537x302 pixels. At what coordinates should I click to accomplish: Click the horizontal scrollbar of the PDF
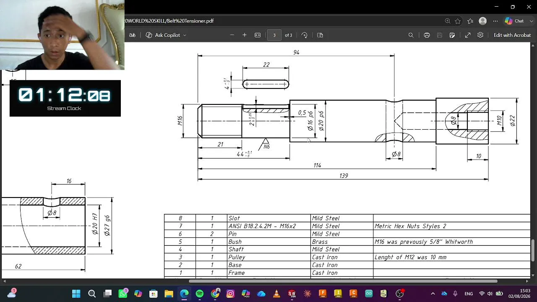[344, 281]
